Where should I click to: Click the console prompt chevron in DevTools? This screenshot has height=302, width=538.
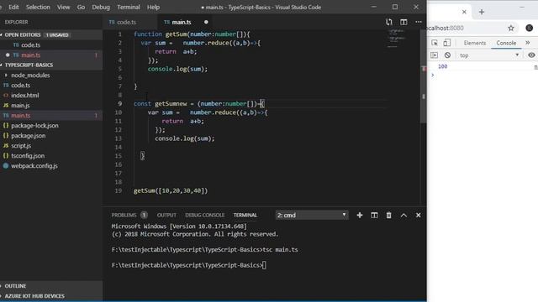(x=433, y=75)
